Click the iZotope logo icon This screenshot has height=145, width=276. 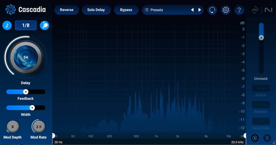point(255,10)
